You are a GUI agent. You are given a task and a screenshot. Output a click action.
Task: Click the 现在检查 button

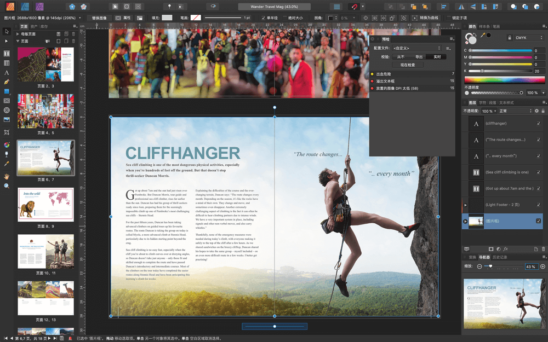coord(408,65)
